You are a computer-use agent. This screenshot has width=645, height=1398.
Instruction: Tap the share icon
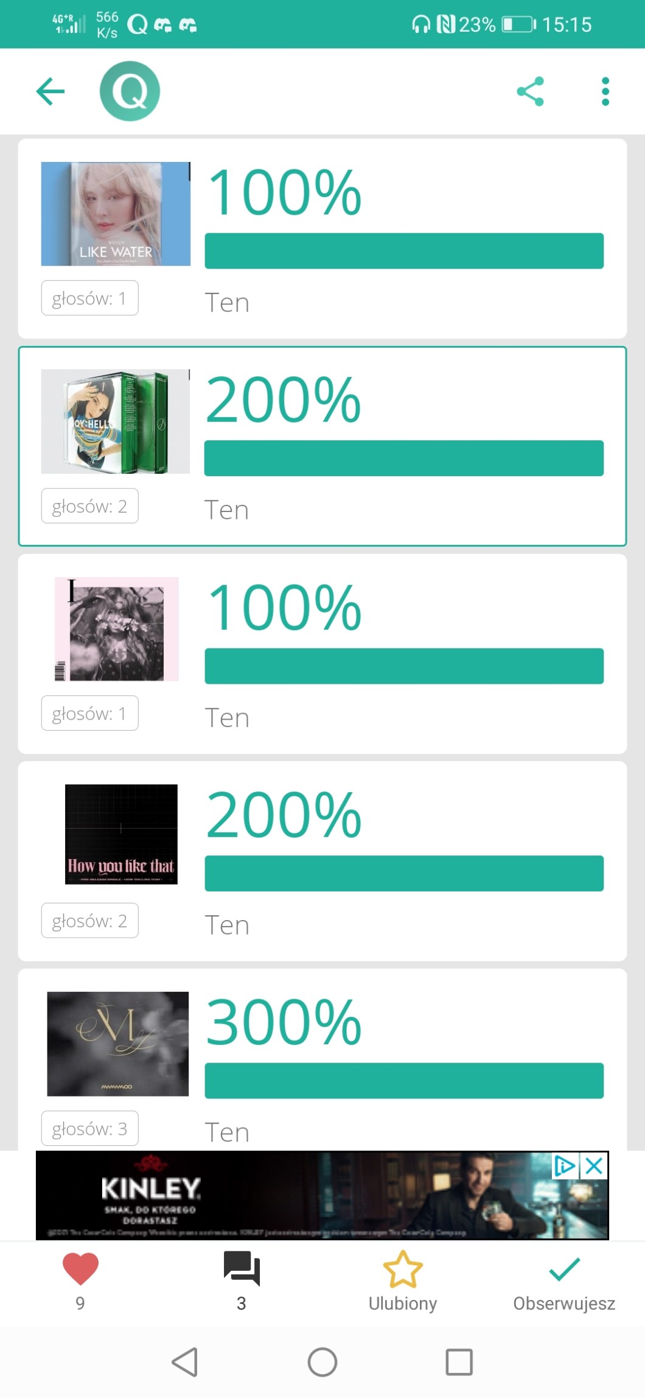click(530, 91)
